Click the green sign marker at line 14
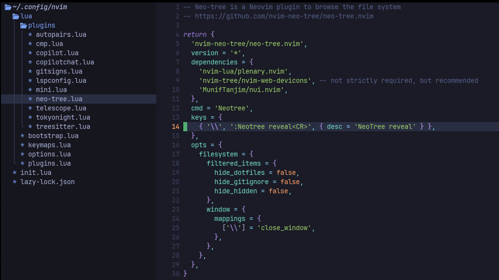The image size is (499, 280). click(x=185, y=127)
